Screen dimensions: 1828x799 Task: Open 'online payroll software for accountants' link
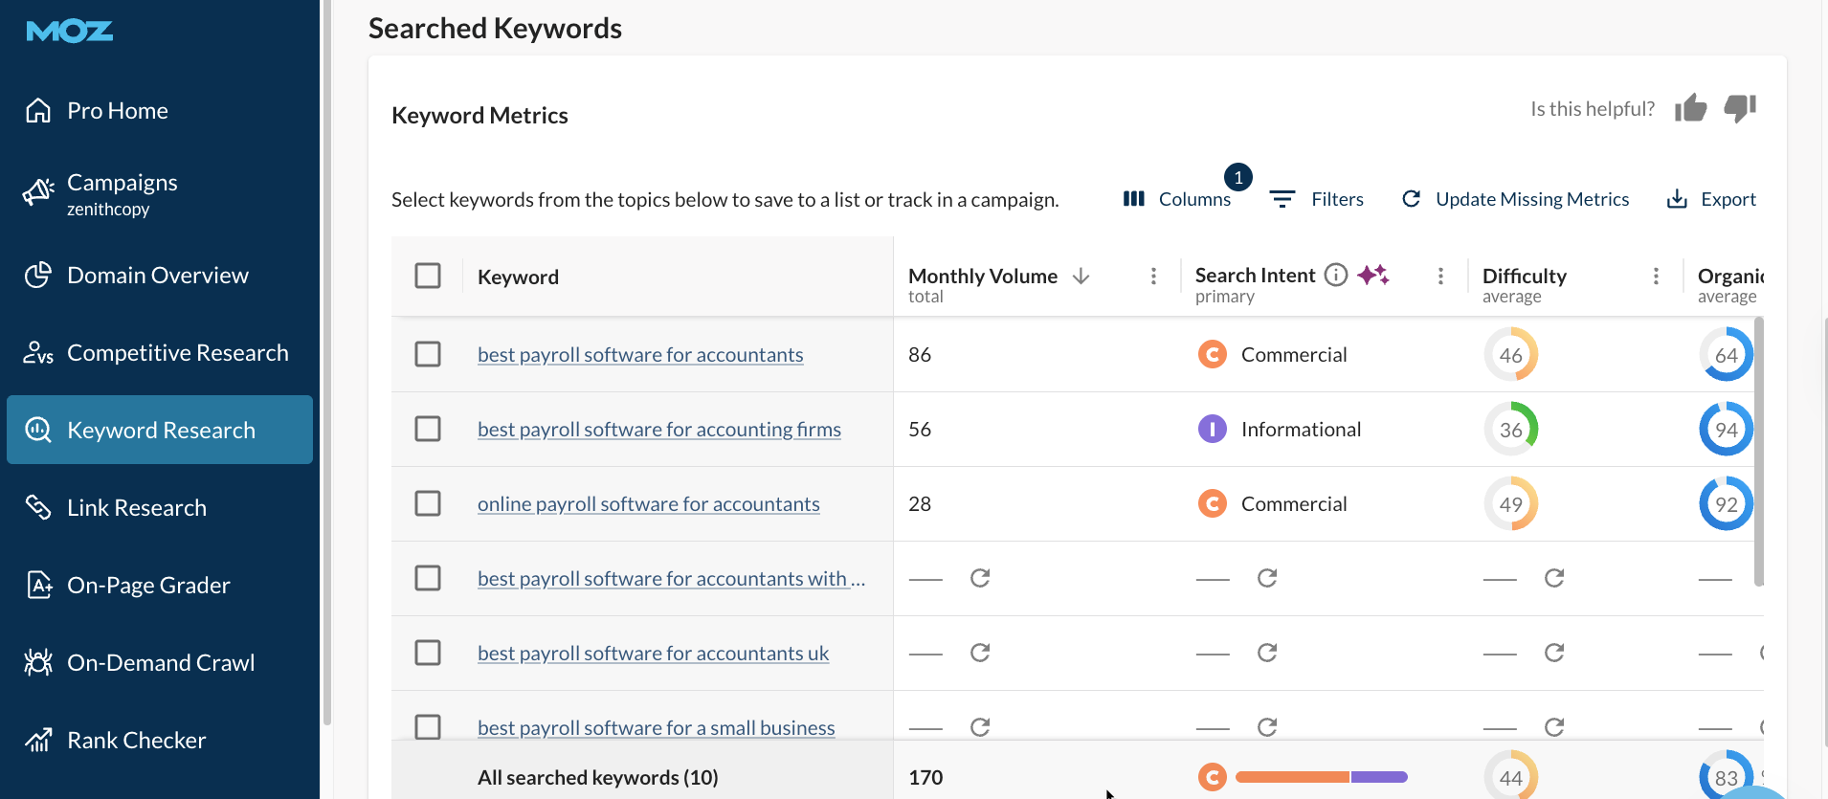point(649,504)
